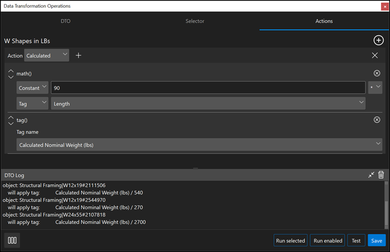Delete the math() step
The image size is (390, 252).
(x=377, y=73)
